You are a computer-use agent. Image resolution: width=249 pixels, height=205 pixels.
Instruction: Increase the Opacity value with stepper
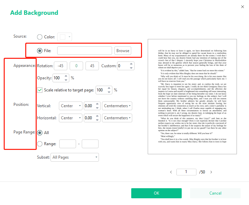point(66,76)
